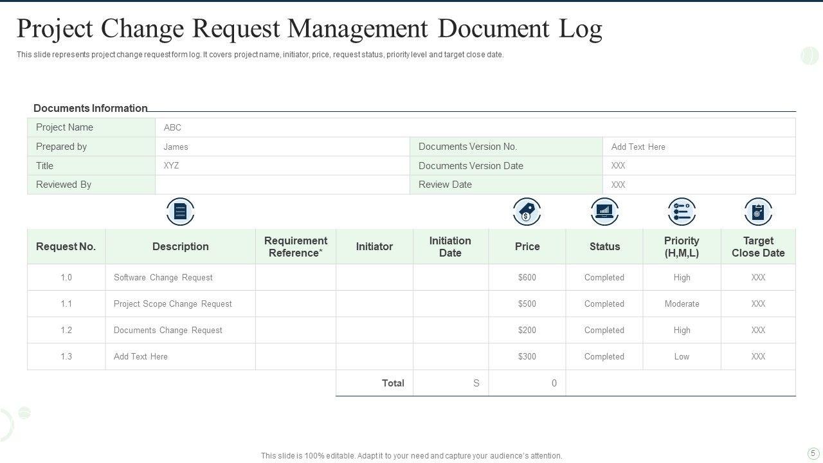Viewport: 823px width, 463px height.
Task: Select the '$500' price cell
Action: 527,304
